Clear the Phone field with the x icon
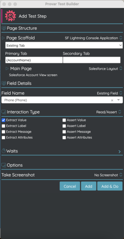 click(x=112, y=100)
